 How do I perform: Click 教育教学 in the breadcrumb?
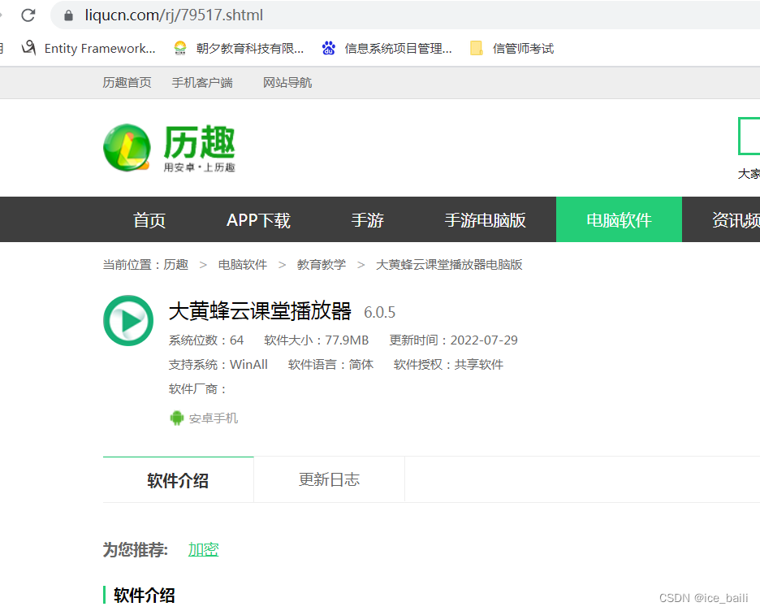321,265
